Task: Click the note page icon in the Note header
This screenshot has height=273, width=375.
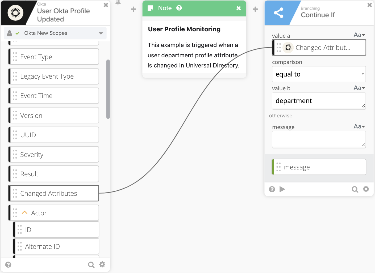Action: [150, 8]
